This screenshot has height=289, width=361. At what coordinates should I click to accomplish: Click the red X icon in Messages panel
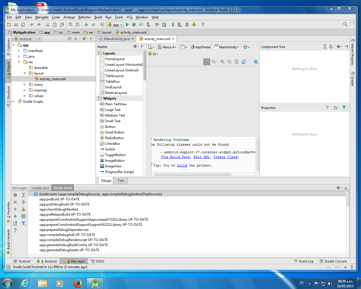15,202
